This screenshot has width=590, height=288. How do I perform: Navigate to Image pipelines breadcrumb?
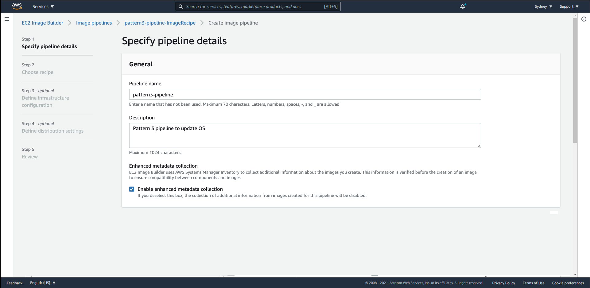tap(94, 23)
